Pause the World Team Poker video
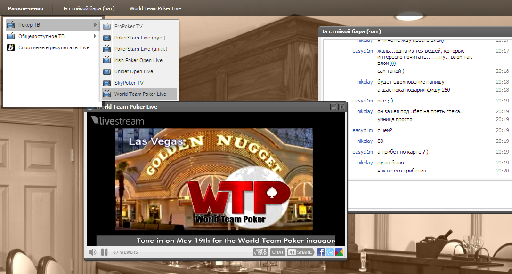The height and width of the screenshot is (274, 512). (105, 252)
